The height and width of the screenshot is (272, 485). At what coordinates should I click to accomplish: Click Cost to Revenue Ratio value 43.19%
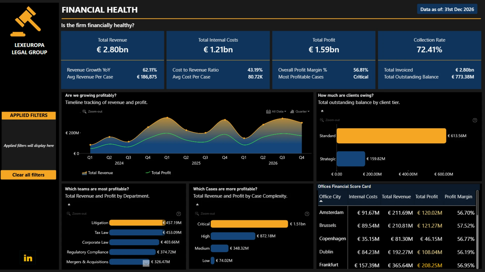coord(255,70)
